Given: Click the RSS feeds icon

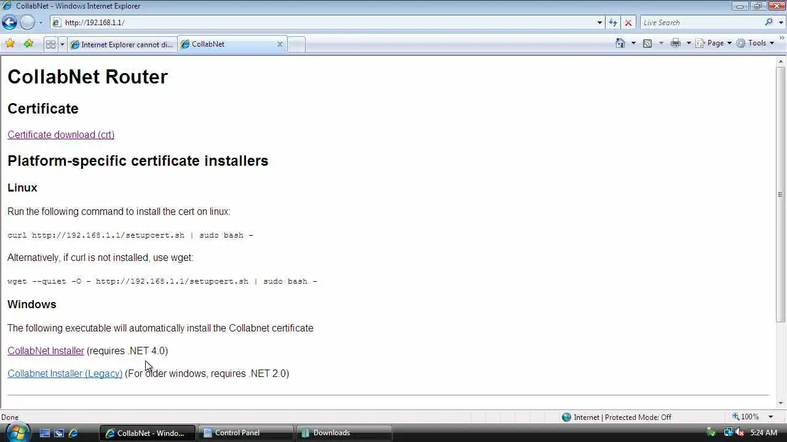Looking at the screenshot, I should click(x=647, y=43).
